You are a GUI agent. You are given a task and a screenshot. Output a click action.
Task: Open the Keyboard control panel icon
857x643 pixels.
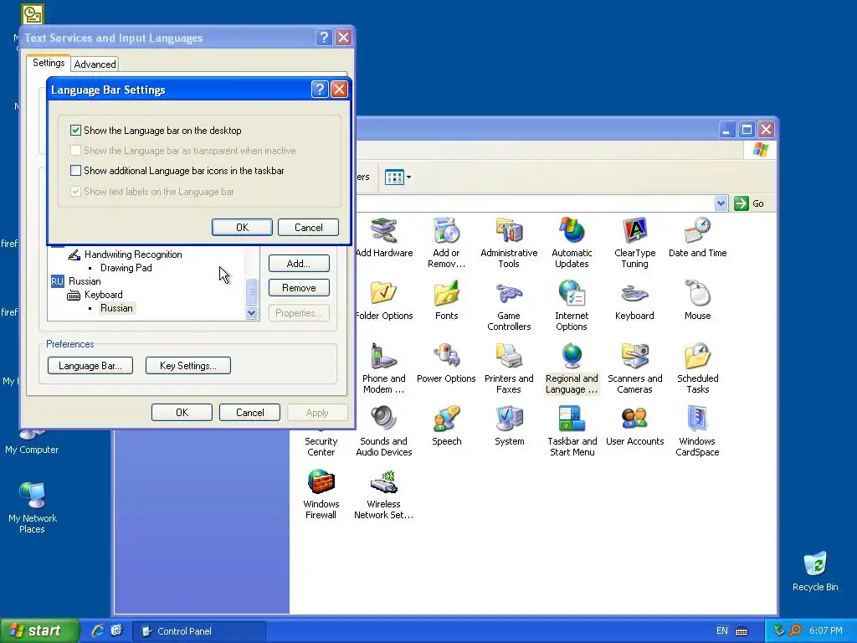pos(634,301)
